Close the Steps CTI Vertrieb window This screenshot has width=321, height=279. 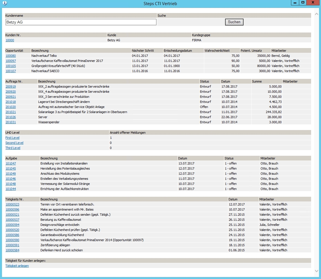pos(313,3)
